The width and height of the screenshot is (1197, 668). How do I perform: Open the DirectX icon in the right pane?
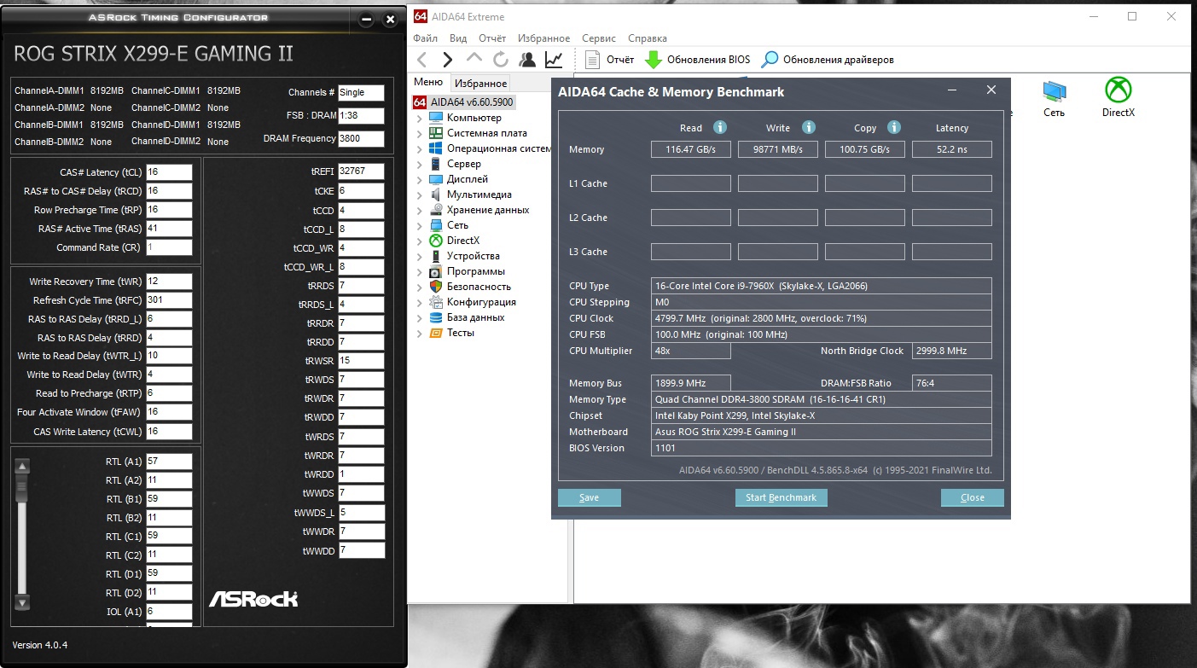pyautogui.click(x=1119, y=90)
